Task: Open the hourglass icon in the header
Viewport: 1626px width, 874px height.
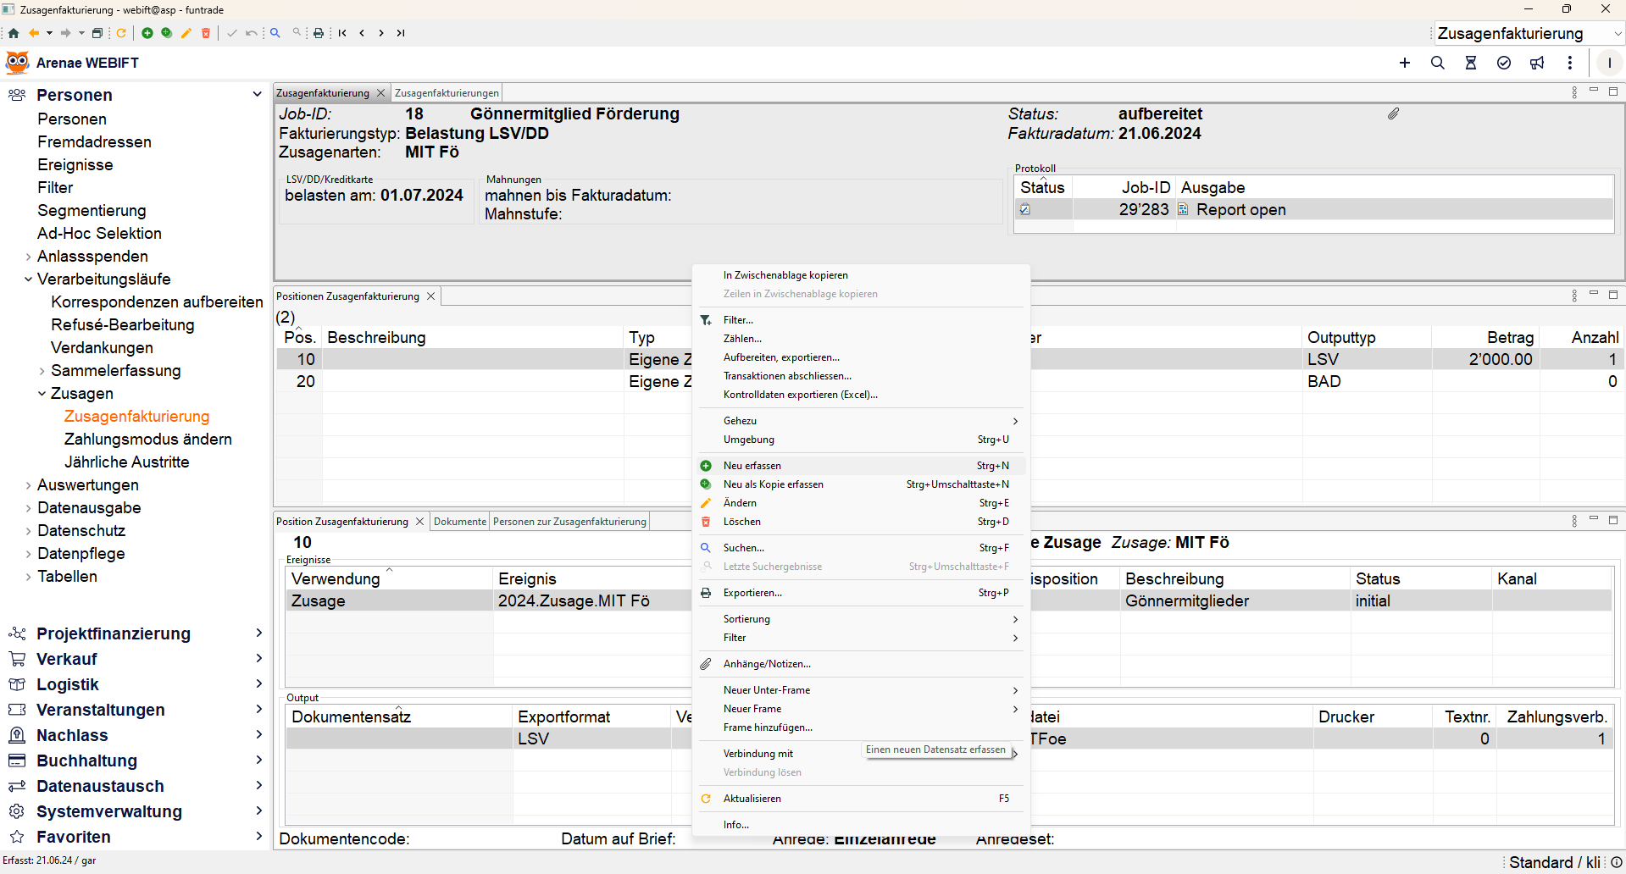Action: pos(1471,63)
